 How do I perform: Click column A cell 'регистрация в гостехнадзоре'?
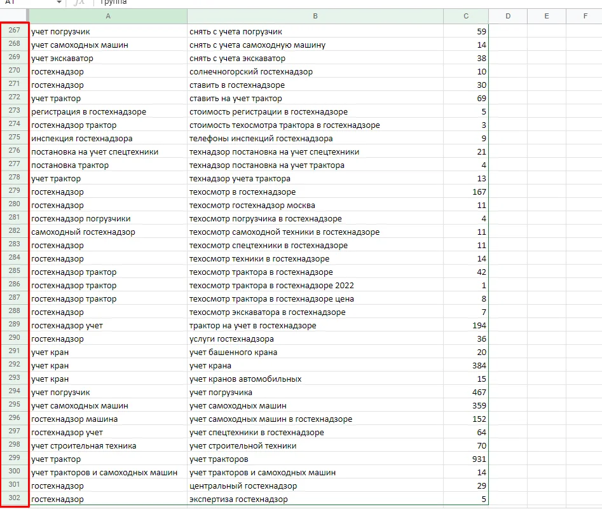coord(108,112)
